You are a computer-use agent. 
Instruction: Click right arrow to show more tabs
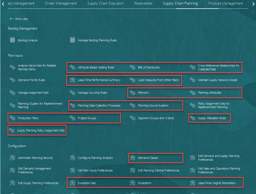[253, 4]
